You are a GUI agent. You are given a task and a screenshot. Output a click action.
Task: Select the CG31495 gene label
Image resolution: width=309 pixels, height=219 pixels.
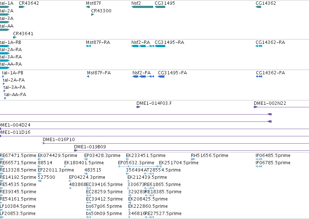[165, 3]
